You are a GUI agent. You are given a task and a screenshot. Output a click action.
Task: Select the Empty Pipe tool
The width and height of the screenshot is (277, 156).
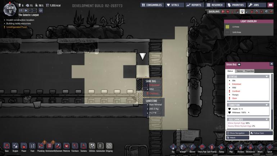coord(202,147)
